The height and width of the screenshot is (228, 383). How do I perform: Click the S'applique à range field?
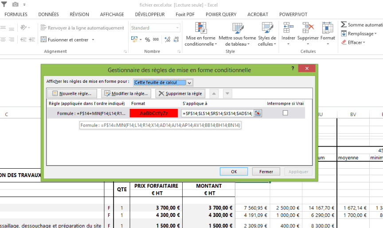point(217,113)
